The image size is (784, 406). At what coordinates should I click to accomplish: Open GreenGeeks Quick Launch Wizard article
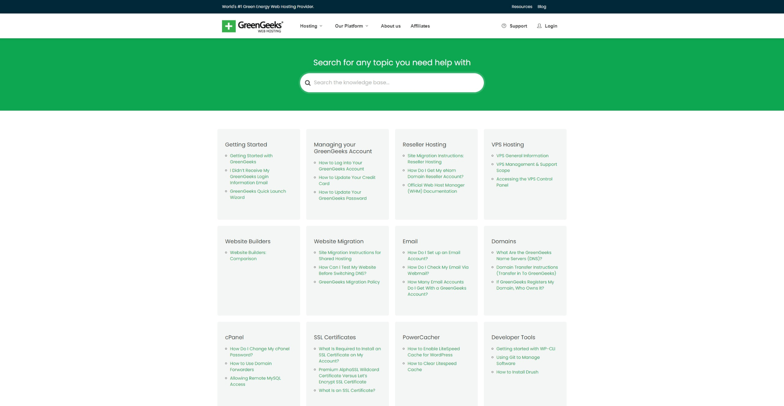(x=258, y=194)
